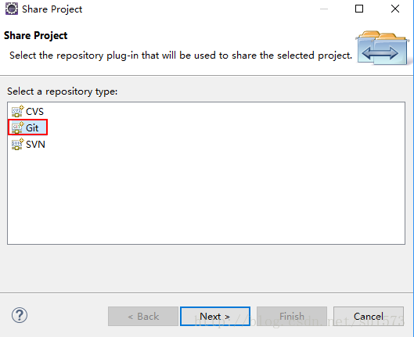
Task: Close the Share Project dialog with X
Action: coord(395,9)
